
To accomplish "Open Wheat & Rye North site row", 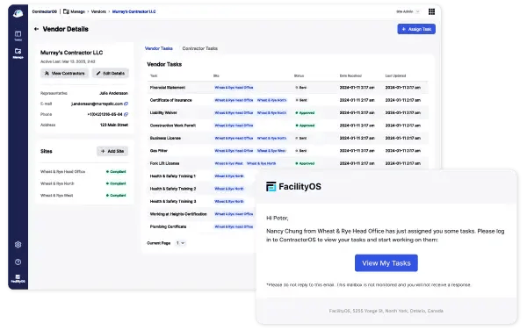I will [83, 183].
